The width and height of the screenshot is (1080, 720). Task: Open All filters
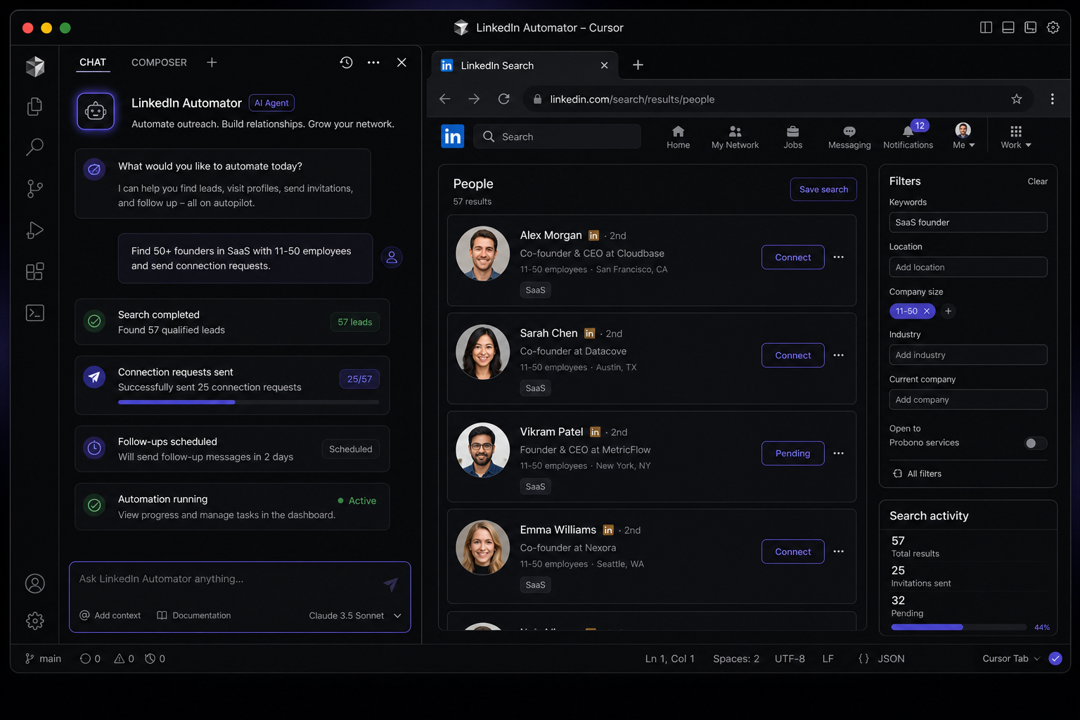click(917, 474)
